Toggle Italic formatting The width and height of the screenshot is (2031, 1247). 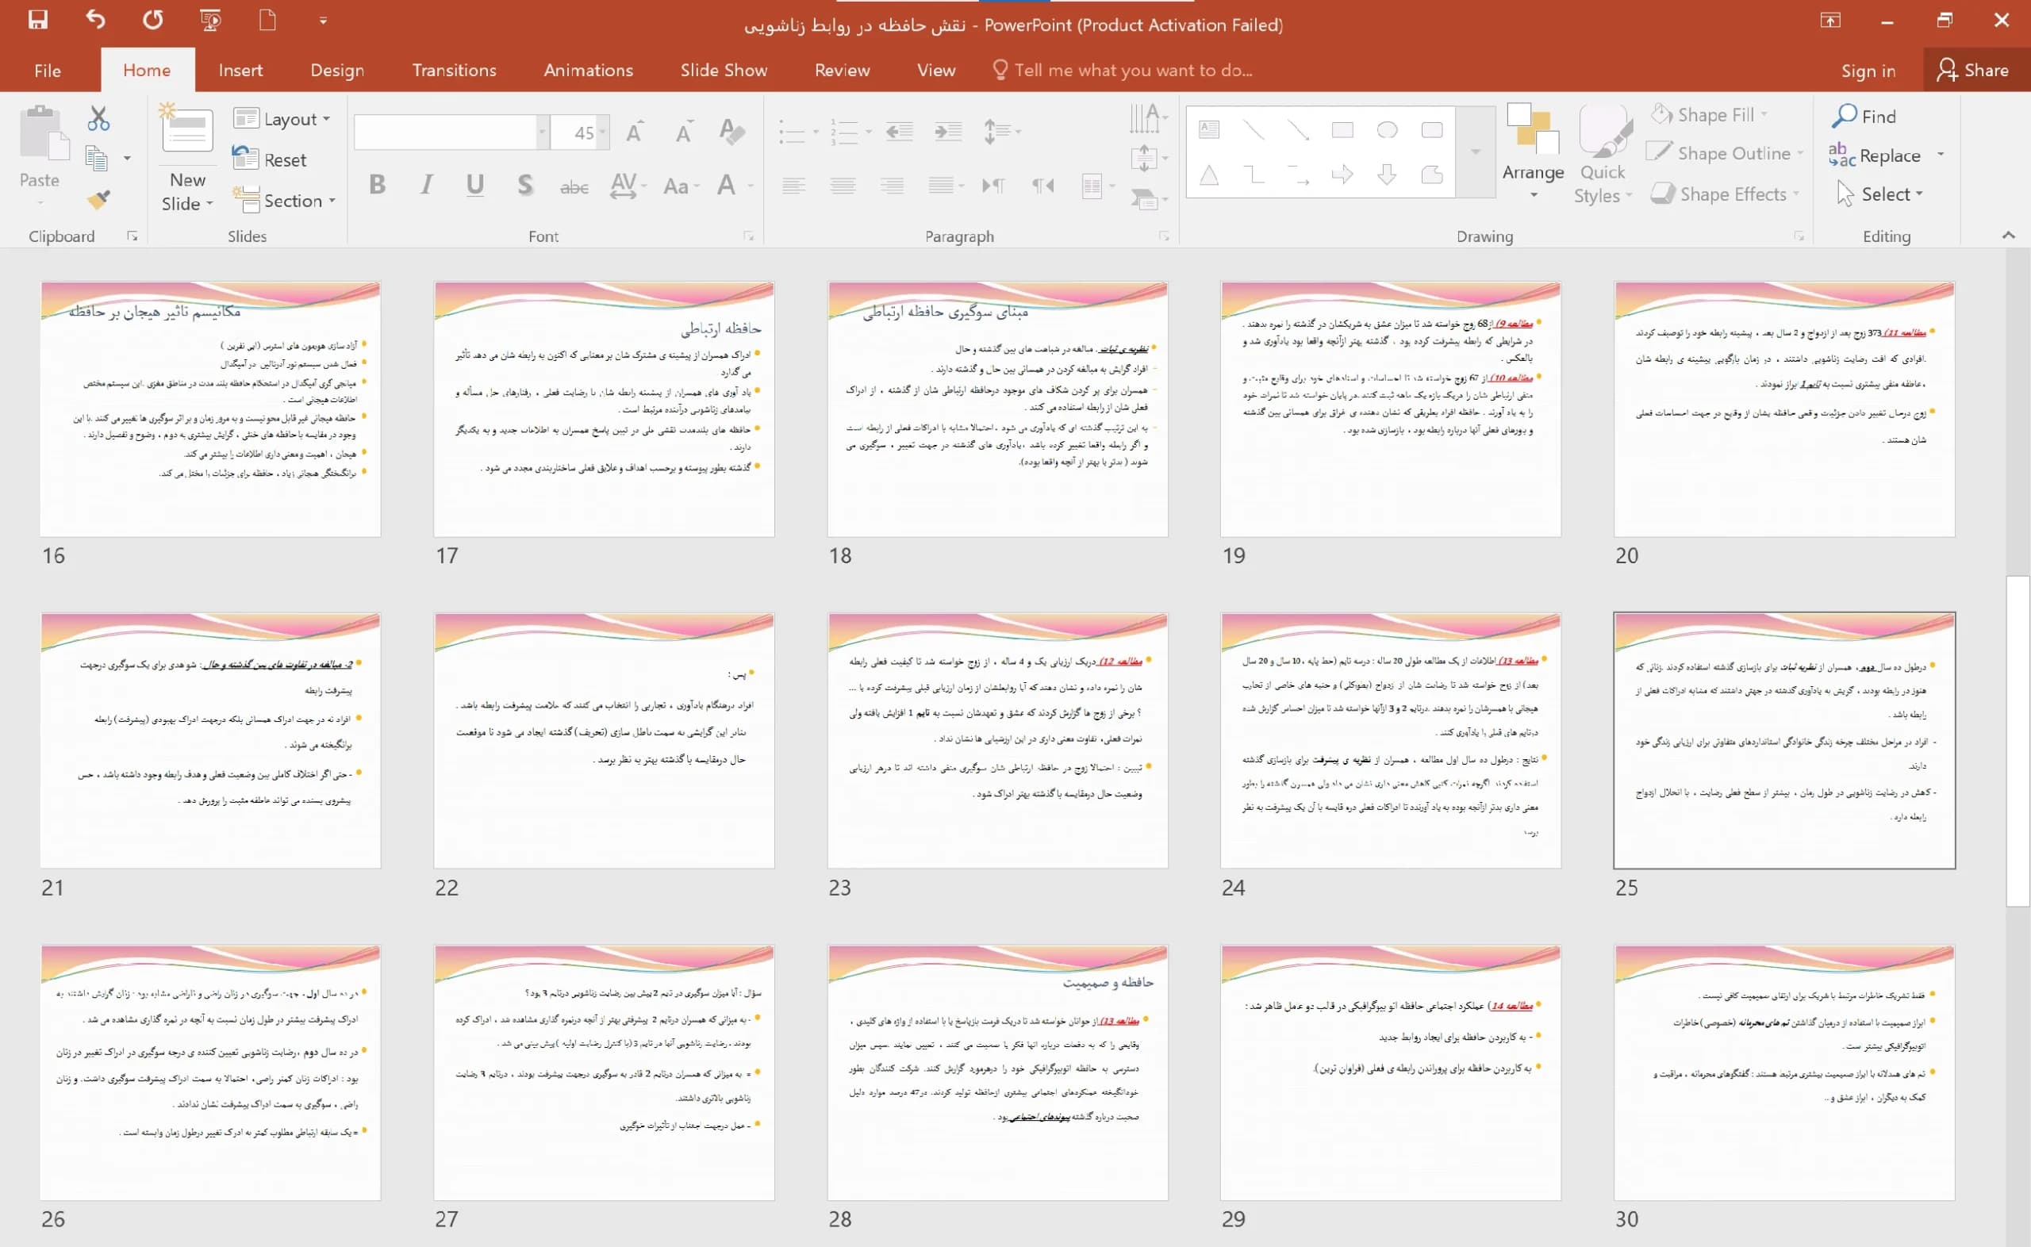point(426,185)
